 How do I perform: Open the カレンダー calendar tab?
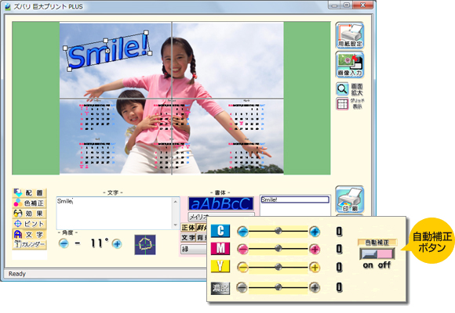tap(30, 244)
